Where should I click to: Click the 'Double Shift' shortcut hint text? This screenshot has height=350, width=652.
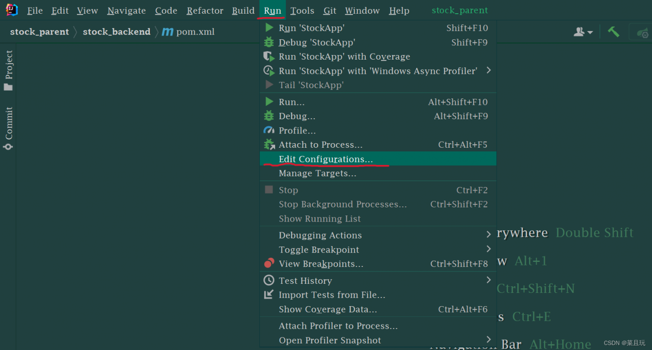tap(594, 233)
